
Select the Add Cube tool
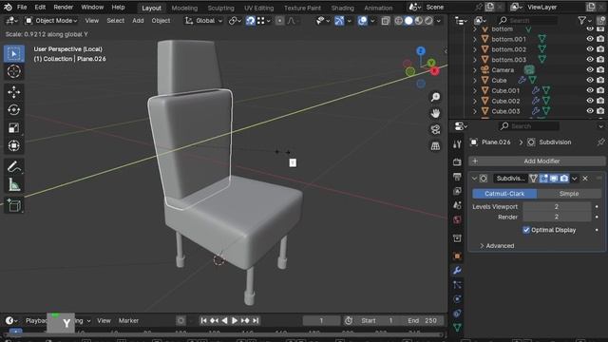point(14,205)
